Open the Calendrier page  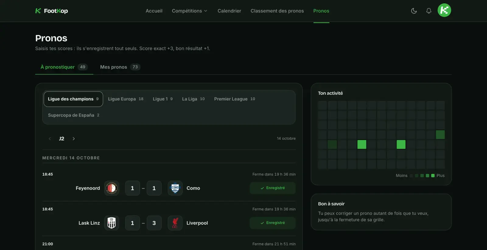229,11
